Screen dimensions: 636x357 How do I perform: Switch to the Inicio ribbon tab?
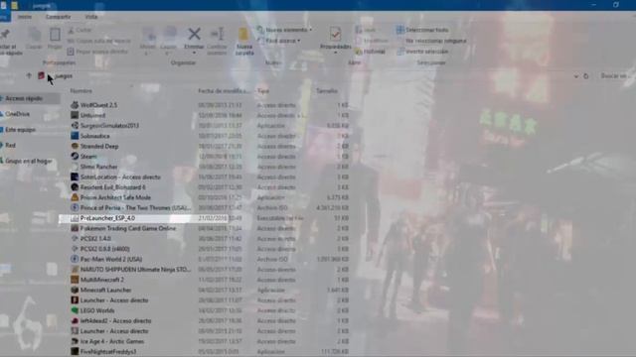tap(24, 17)
